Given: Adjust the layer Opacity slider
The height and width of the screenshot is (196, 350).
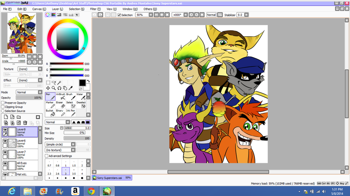Looking at the screenshot, I should click(x=29, y=98).
